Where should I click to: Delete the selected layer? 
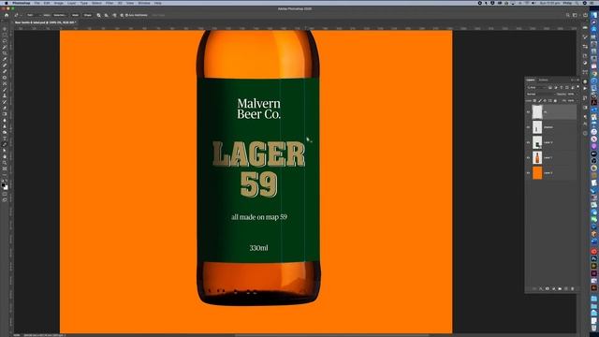572,289
